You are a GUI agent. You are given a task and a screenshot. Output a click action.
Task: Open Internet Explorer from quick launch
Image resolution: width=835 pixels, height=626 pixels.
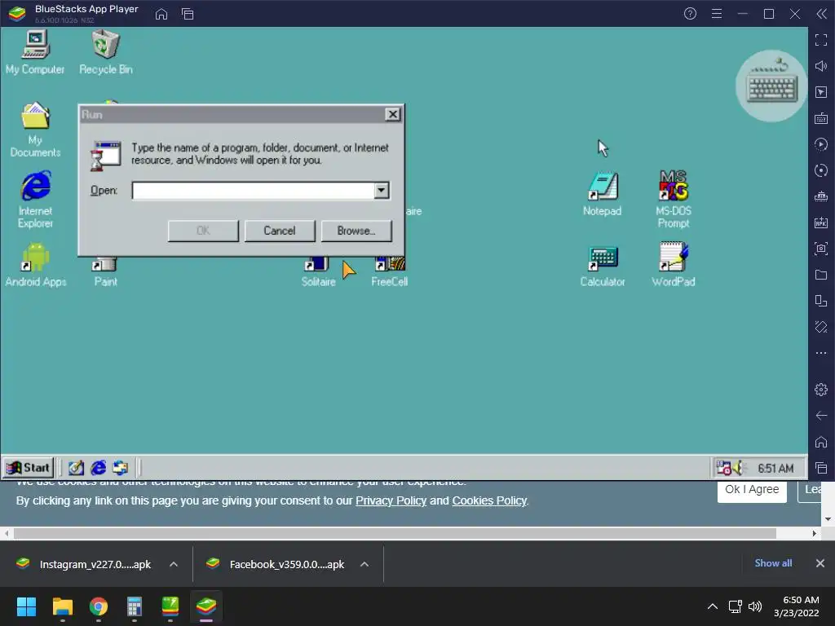98,468
